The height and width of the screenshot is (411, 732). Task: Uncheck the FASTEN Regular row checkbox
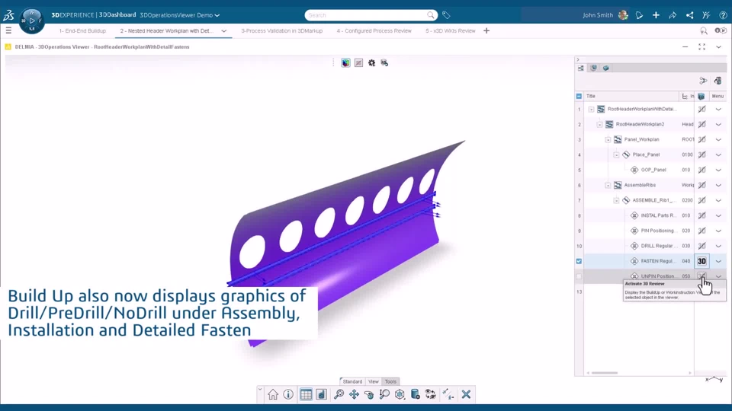click(579, 261)
